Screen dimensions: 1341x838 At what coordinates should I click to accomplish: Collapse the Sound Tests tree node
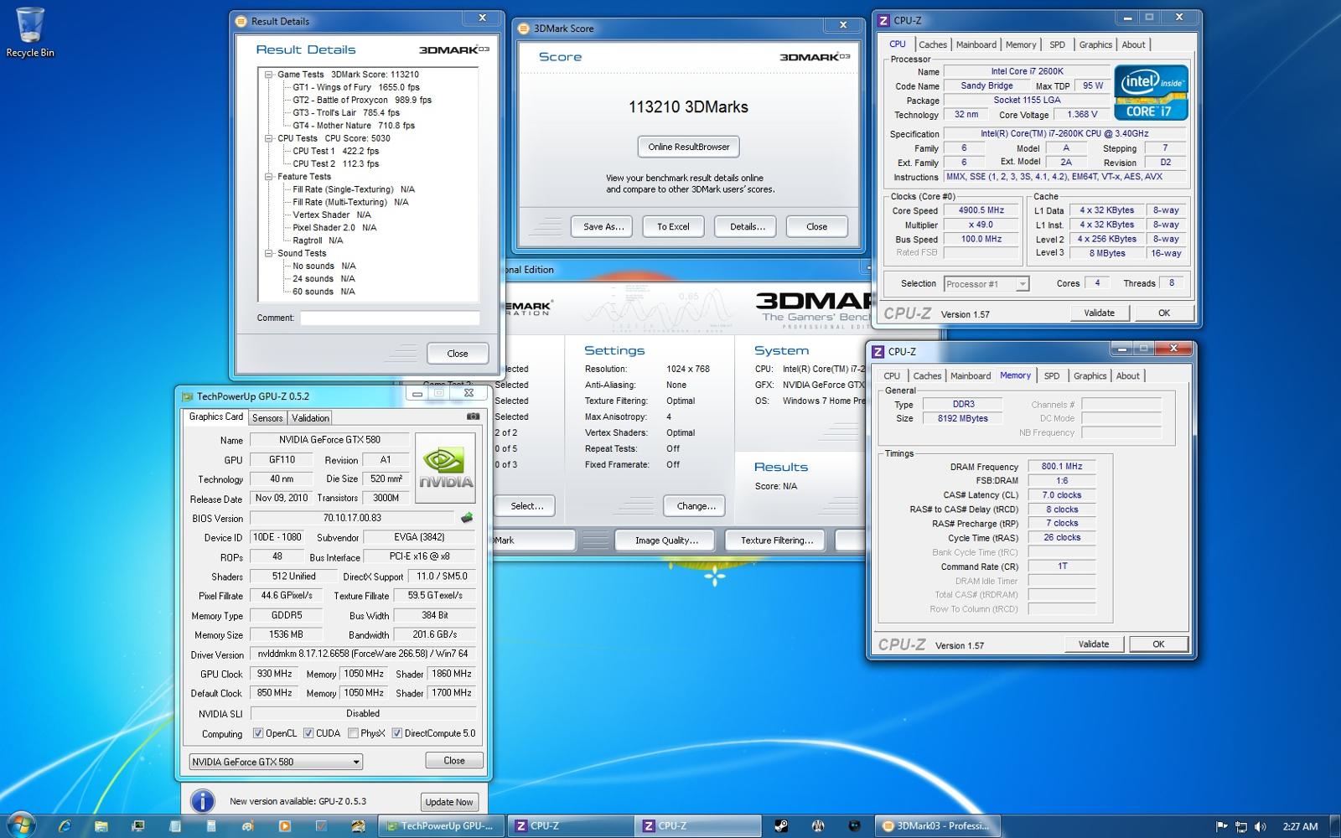click(x=269, y=253)
